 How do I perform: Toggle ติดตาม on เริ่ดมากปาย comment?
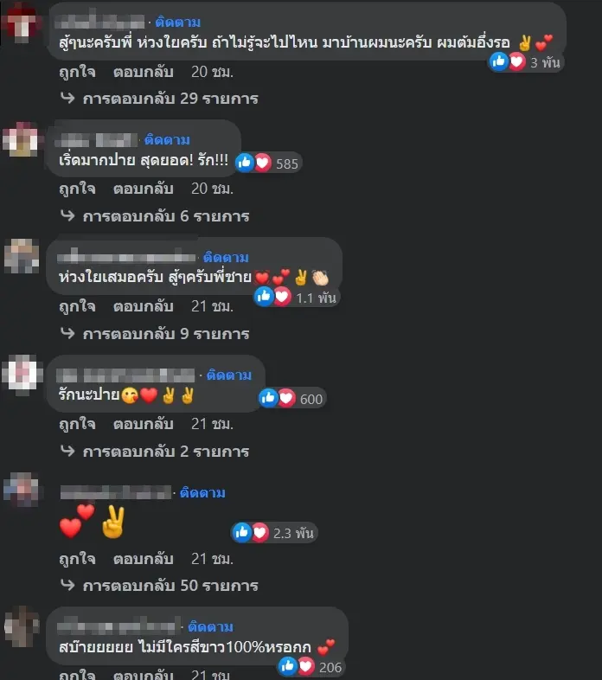pyautogui.click(x=167, y=139)
